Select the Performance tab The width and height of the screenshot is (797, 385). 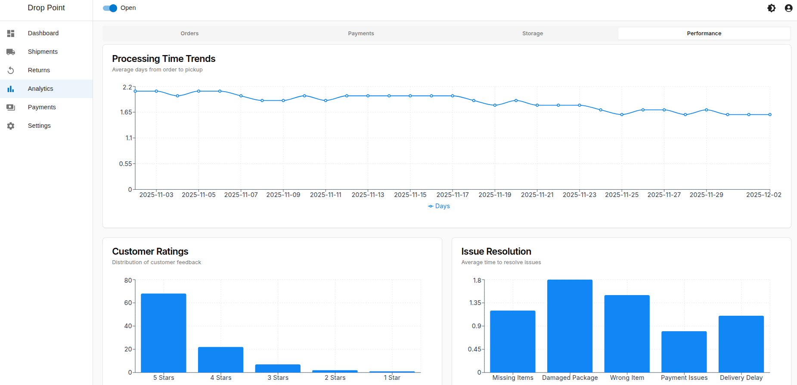704,34
